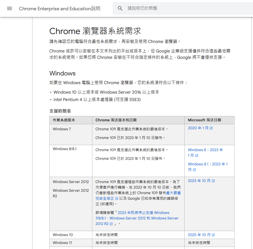Click external-link icon beside 2025 年 10 月
Screen dimensions: 253x249
(213, 235)
